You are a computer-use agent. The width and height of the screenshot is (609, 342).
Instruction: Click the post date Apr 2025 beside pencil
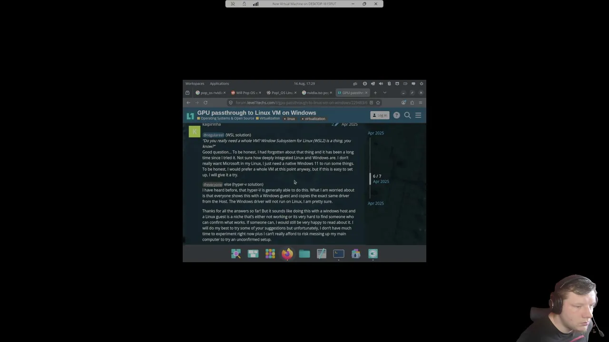click(x=350, y=124)
